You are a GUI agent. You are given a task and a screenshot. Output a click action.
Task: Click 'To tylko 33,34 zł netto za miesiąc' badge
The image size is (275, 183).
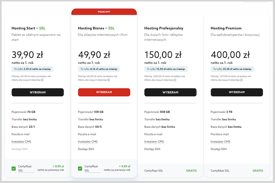tap(232, 69)
